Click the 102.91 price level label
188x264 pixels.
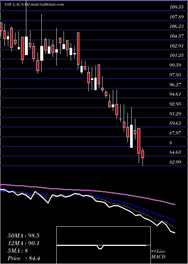coord(176,46)
